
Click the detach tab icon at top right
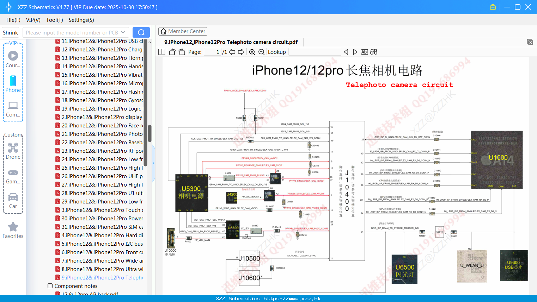tap(530, 42)
